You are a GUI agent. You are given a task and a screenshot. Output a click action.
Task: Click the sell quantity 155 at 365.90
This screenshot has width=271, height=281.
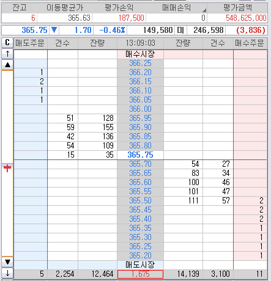click(108, 128)
